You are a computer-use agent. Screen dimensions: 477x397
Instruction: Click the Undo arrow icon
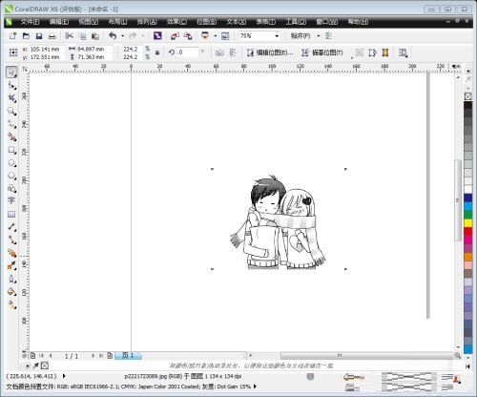113,36
